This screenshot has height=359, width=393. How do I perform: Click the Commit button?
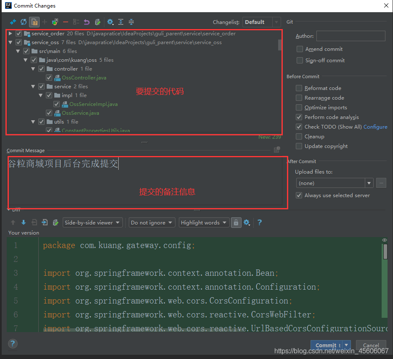pyautogui.click(x=327, y=345)
